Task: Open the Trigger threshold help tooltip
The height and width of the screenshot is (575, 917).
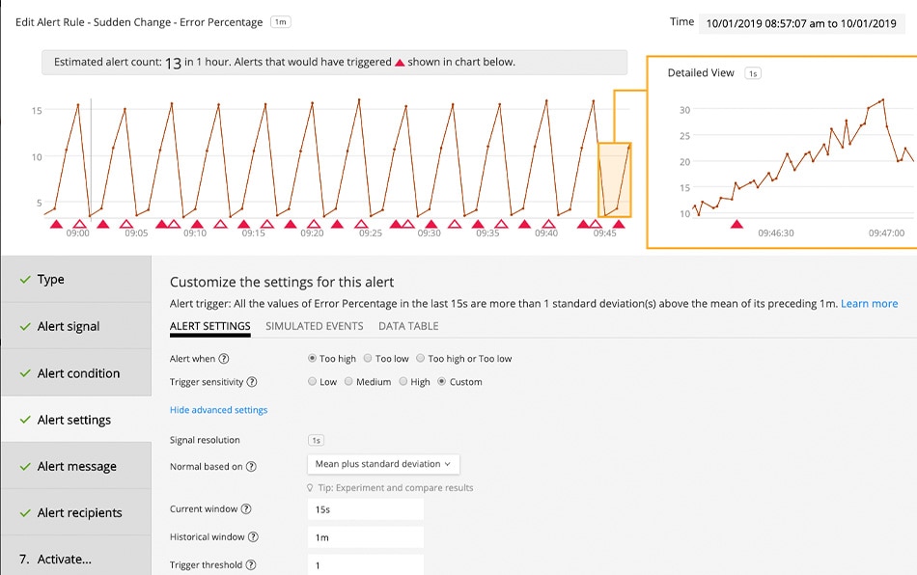Action: click(x=251, y=564)
